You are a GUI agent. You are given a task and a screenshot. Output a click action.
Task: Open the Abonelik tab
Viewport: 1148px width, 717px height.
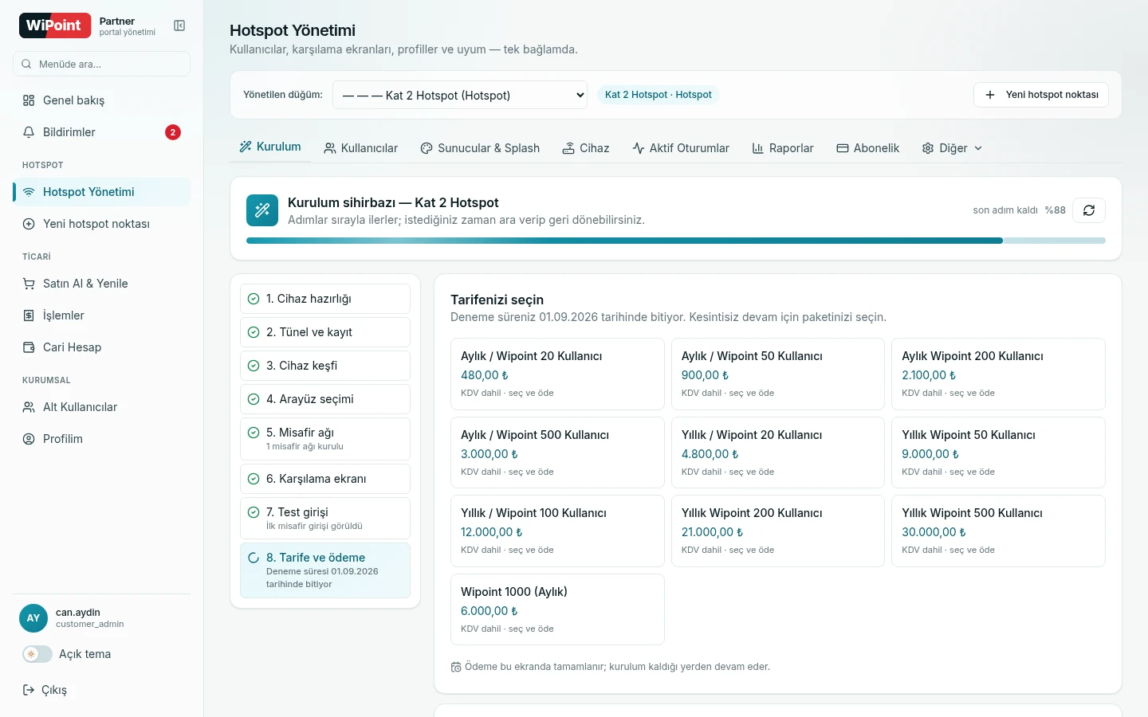867,148
